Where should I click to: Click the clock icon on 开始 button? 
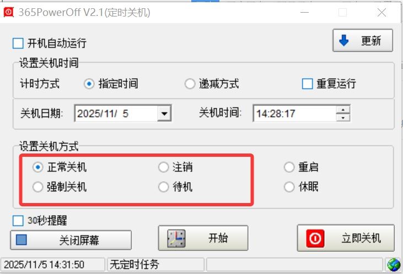tap(176, 239)
